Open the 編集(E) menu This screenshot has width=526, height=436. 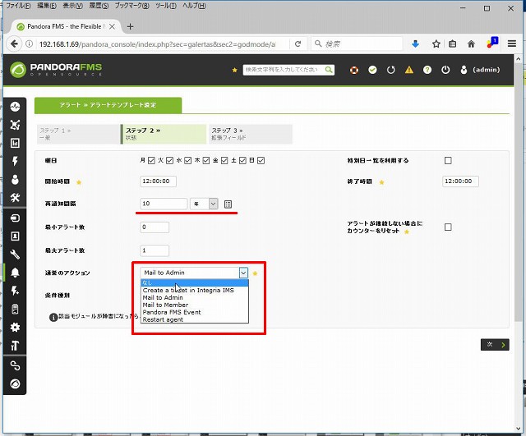(x=47, y=6)
